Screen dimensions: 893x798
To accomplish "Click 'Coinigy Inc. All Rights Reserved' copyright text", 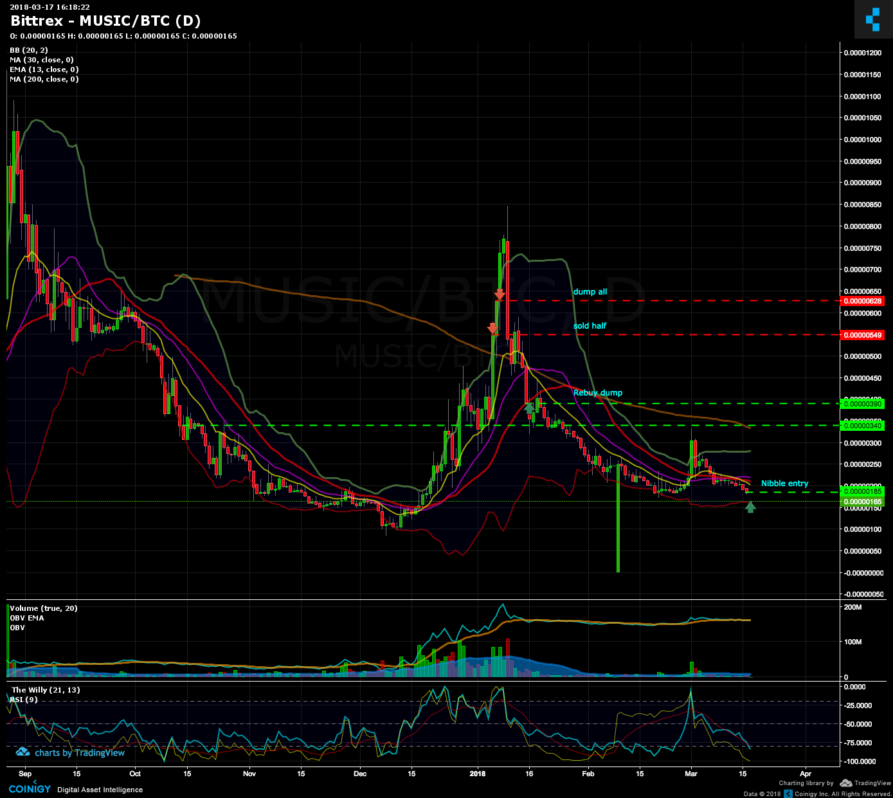I will tap(843, 794).
